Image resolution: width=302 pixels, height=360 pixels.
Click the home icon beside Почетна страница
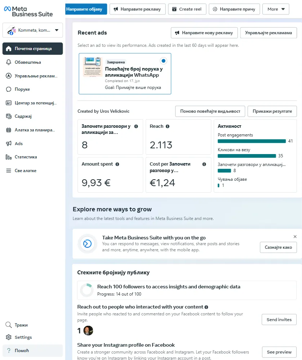(9, 49)
